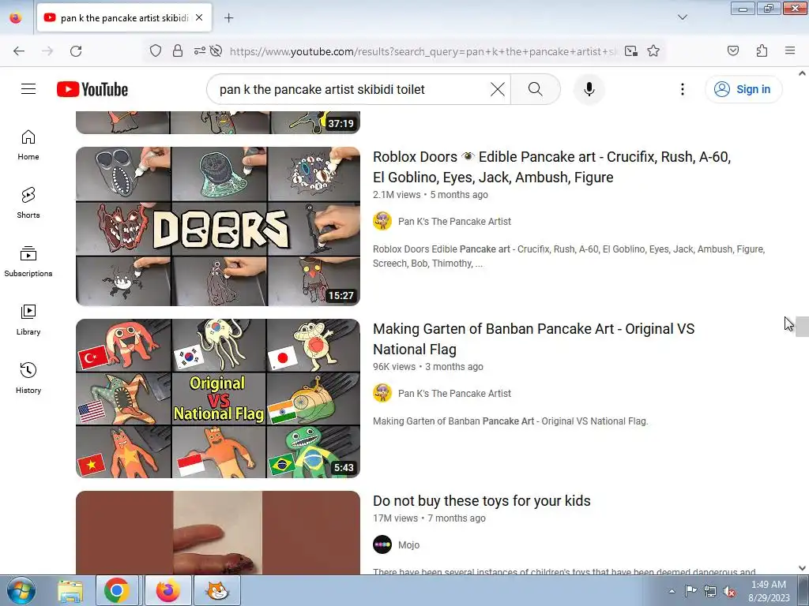Play the DOORS pancake art thumbnail

point(218,226)
